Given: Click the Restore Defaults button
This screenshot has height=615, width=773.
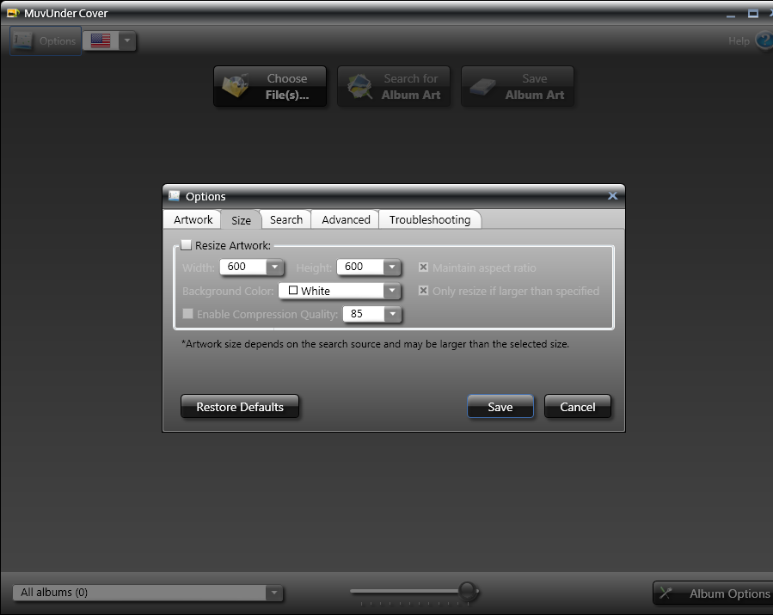Looking at the screenshot, I should [240, 407].
